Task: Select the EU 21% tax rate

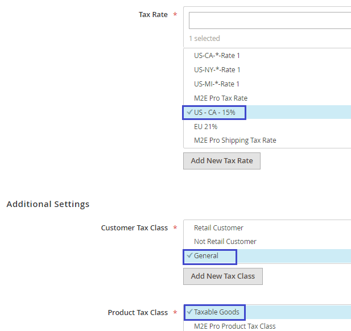Action: coord(205,127)
